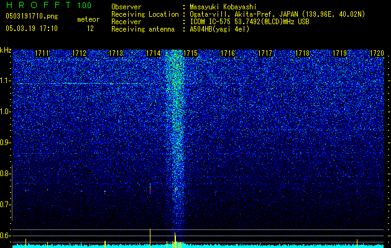391x248 pixels.
Task: Click the 1715 time marker
Action: click(190, 53)
